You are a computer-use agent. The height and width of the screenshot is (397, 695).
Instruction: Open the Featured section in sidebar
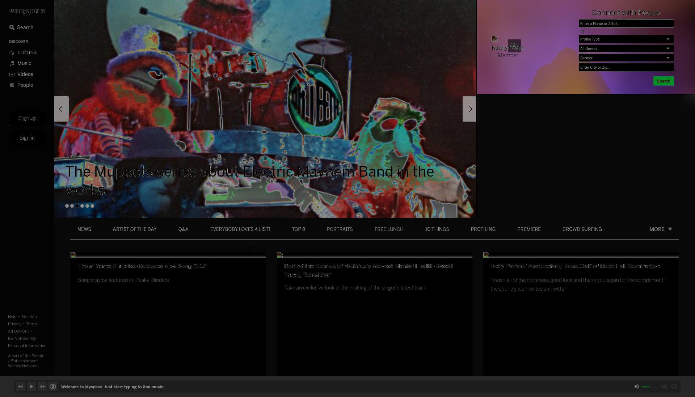tap(24, 52)
